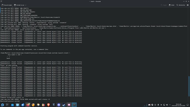Click the terminal vertical scrollbar handle
Screen dimensions: 190x107
[x=189, y=86]
